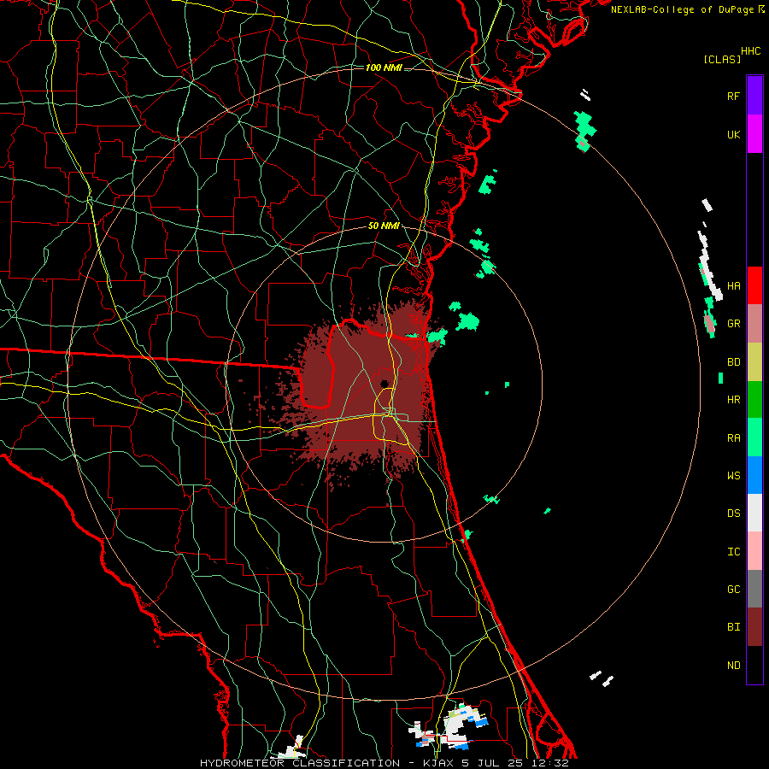Click the HA red legend swatch
This screenshot has height=769, width=769.
754,285
